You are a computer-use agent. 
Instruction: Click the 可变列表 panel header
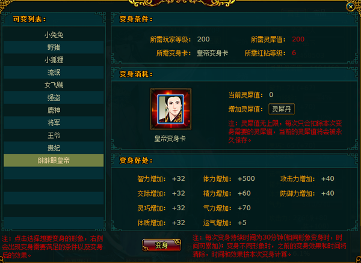tap(29, 20)
